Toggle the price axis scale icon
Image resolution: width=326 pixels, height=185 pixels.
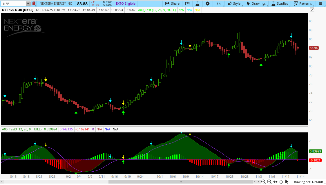[312, 10]
